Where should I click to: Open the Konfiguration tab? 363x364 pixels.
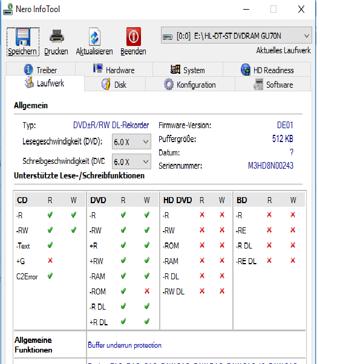[x=190, y=84]
